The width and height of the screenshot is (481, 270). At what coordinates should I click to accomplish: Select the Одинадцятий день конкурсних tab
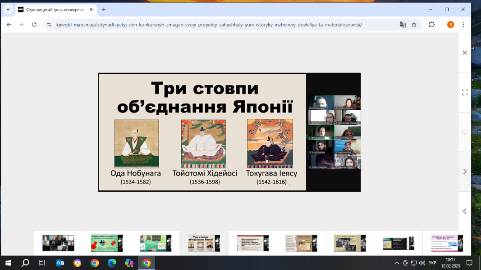[54, 9]
